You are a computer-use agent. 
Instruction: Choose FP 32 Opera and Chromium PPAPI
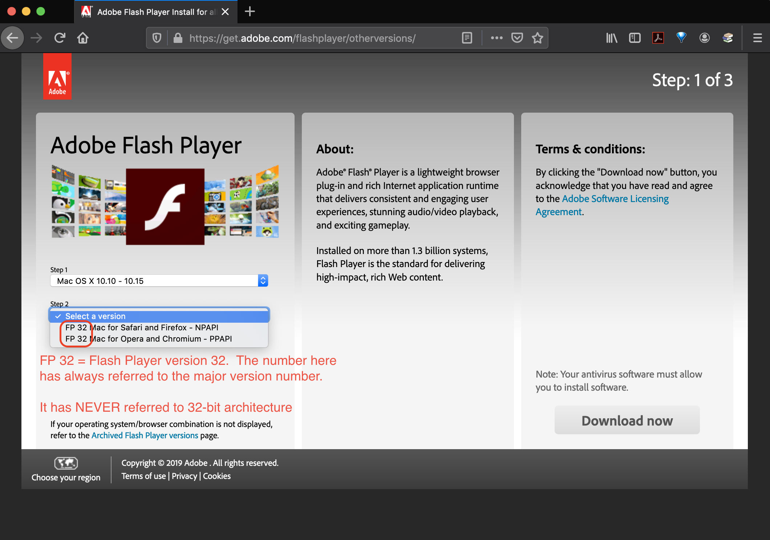point(148,339)
